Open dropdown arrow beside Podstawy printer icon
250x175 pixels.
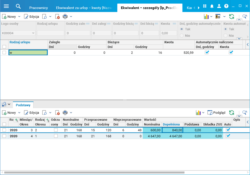click(x=71, y=113)
